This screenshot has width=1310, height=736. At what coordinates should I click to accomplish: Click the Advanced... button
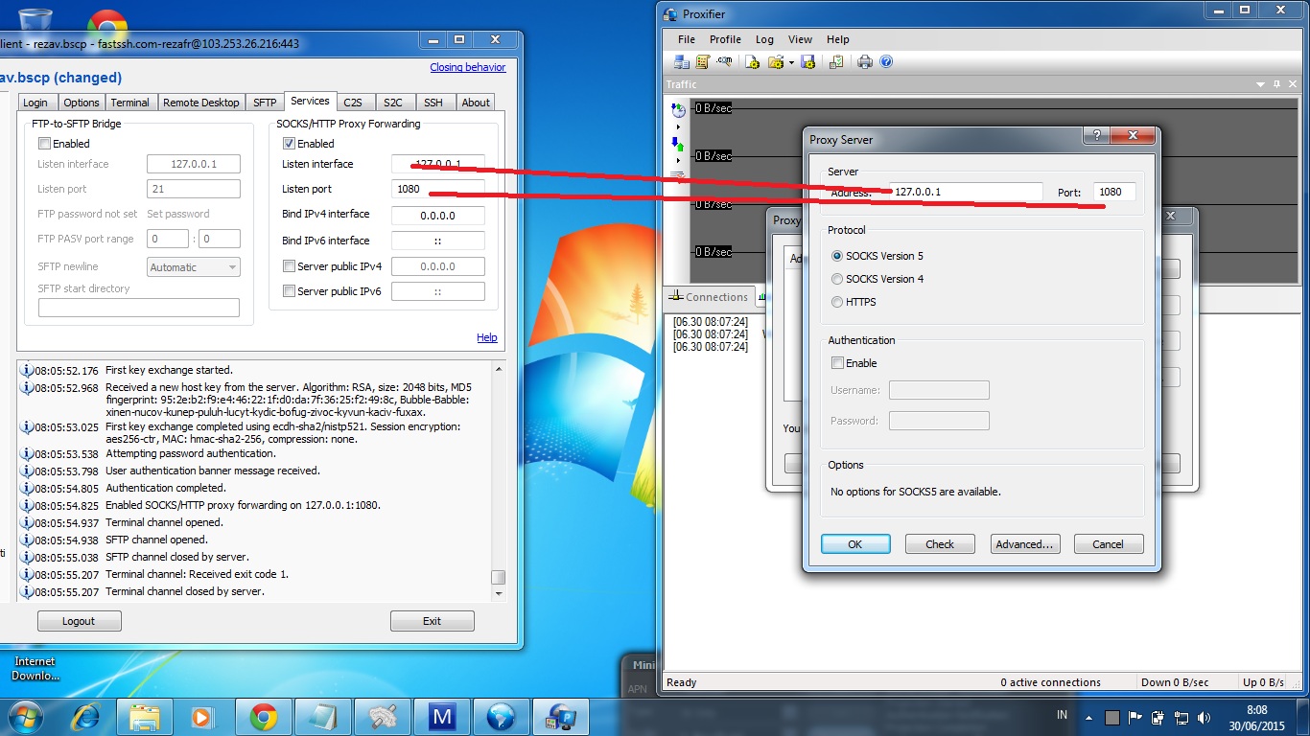point(1024,544)
